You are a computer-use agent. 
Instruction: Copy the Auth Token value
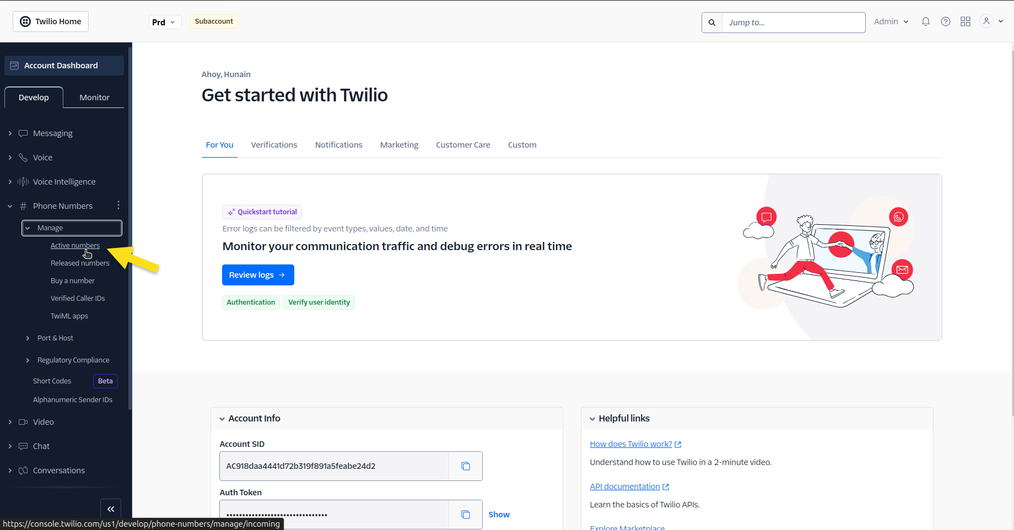point(466,515)
